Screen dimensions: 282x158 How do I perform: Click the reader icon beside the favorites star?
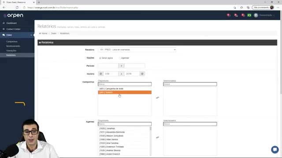pyautogui.click(x=235, y=7)
